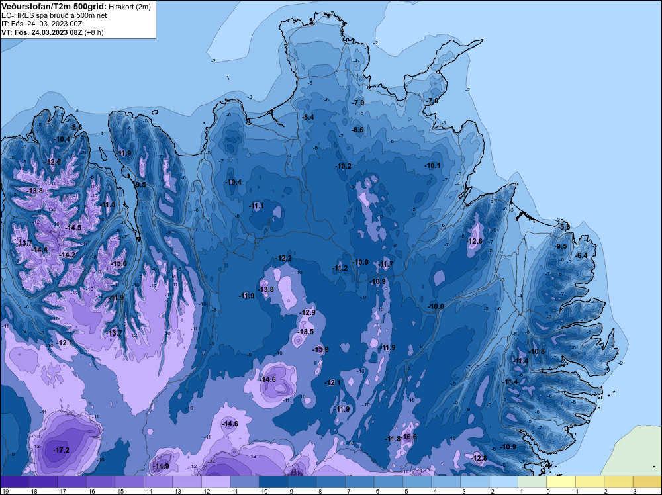The width and height of the screenshot is (662, 495).
Task: Select the -11.2 temperature reading
Action: point(340,268)
